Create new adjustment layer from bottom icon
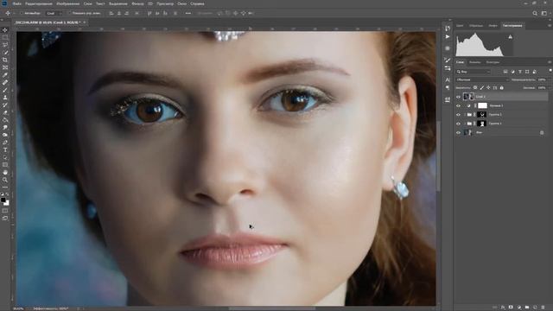 click(518, 308)
